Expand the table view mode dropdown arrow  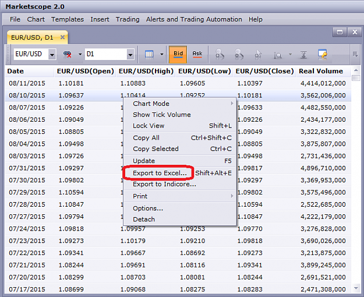[x=162, y=54]
